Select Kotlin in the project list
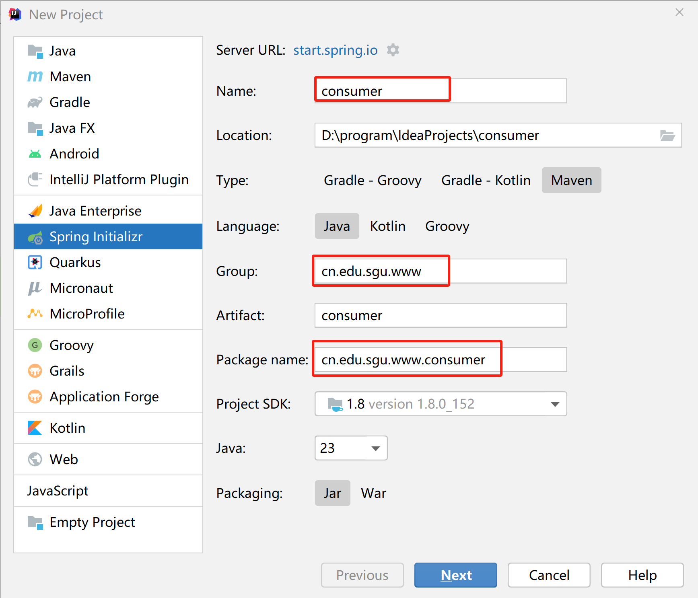This screenshot has width=698, height=598. click(108, 428)
